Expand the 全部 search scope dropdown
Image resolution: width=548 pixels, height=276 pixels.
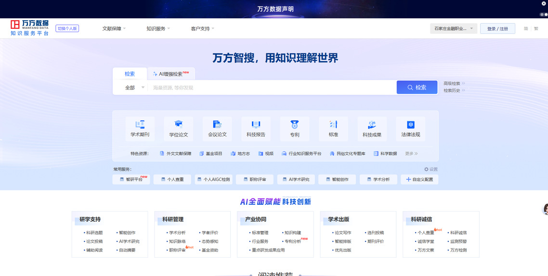tap(135, 88)
